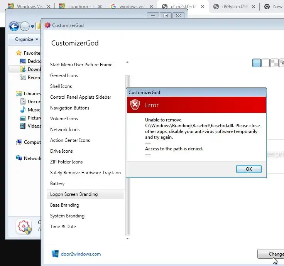This screenshot has height=266, width=284.
Task: Open the Organize menu in Explorer
Action: point(27,39)
